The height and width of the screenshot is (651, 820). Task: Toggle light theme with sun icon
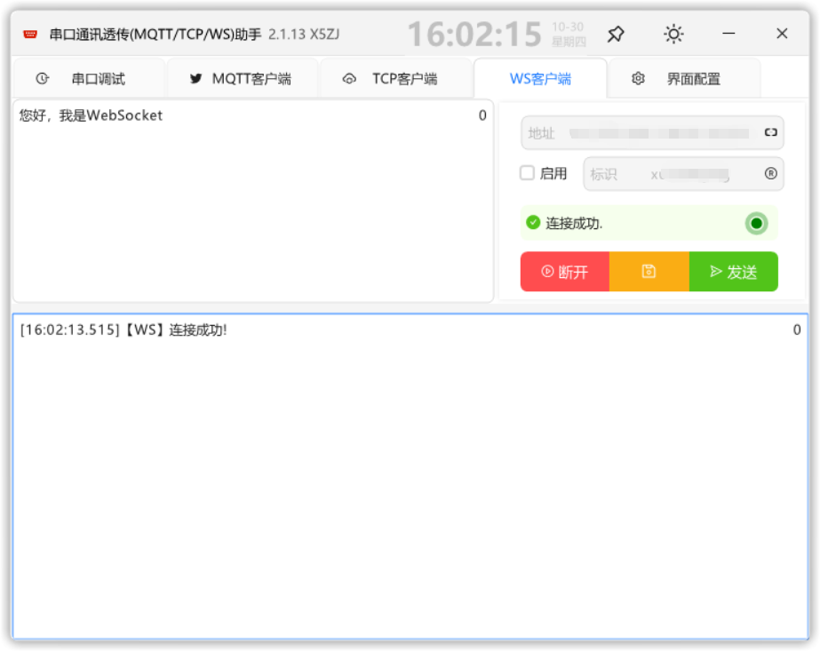(673, 35)
